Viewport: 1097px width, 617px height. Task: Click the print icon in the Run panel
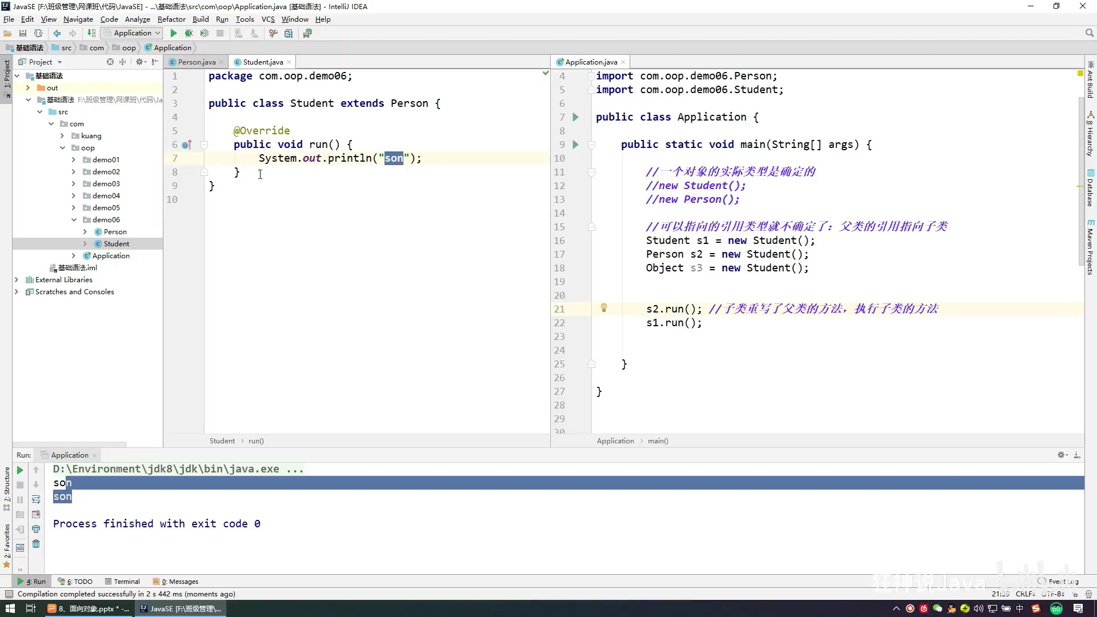point(36,529)
